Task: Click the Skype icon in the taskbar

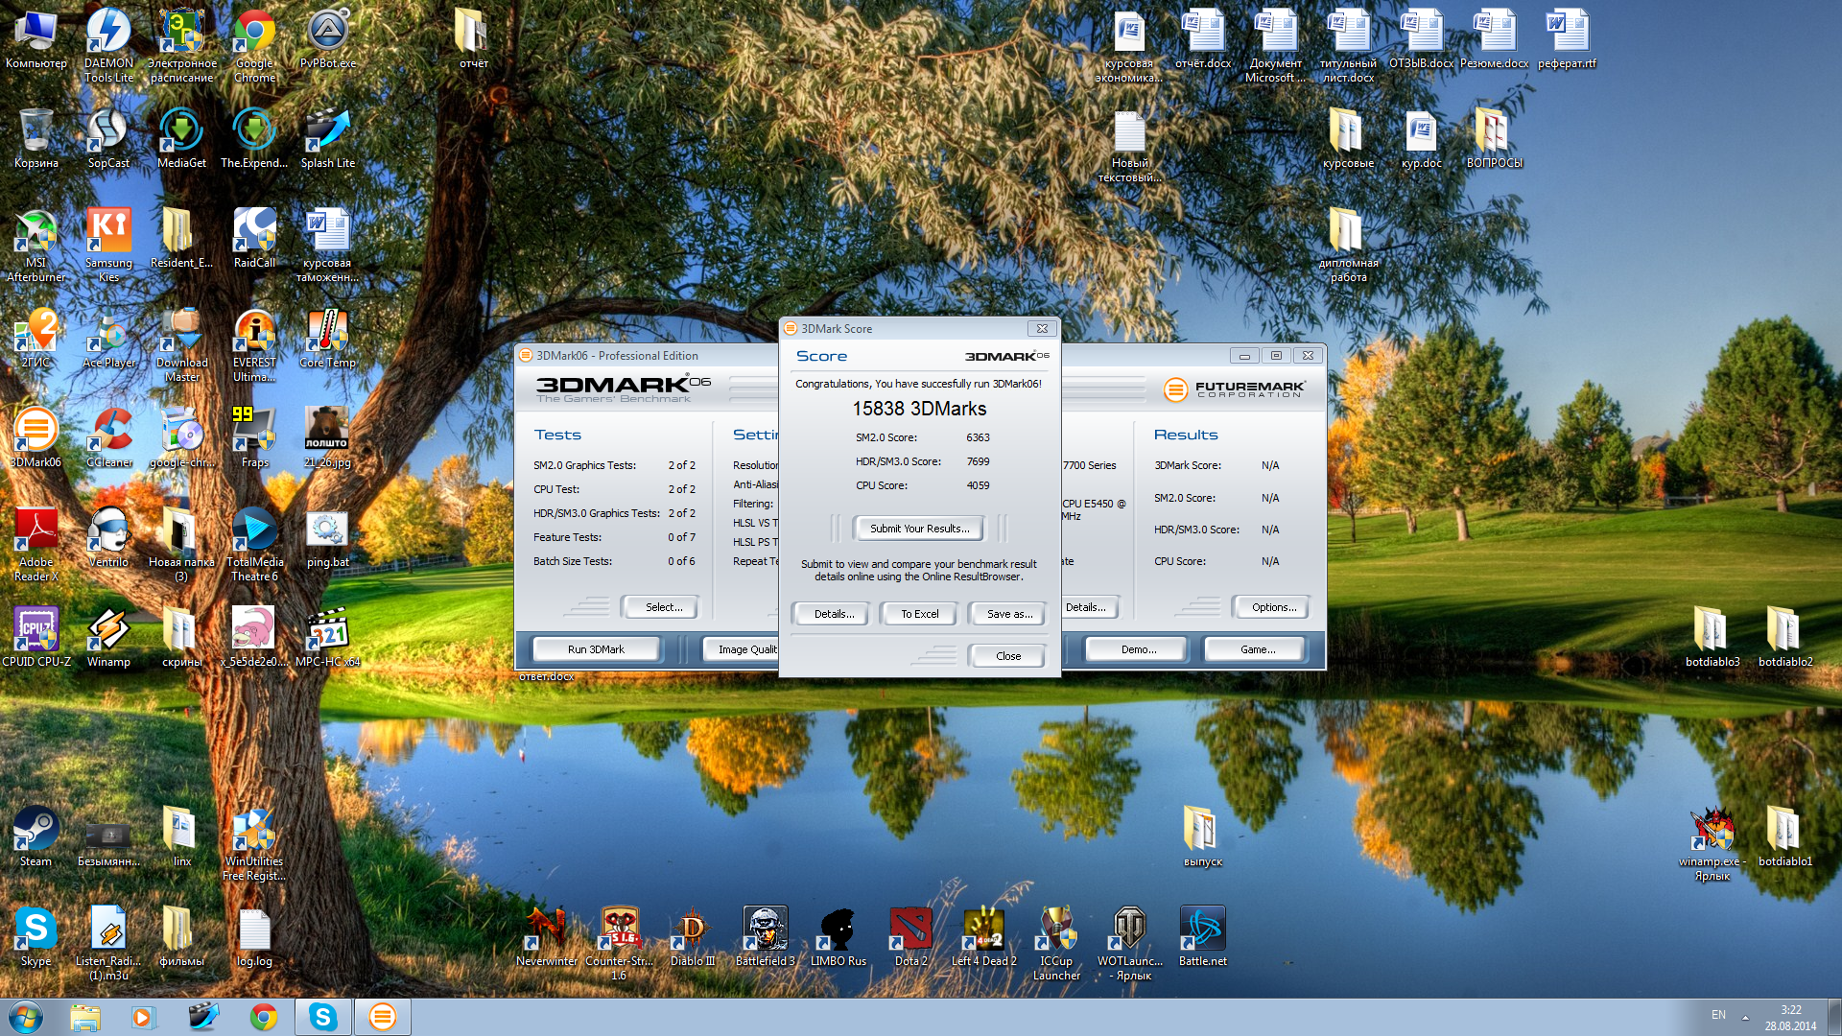Action: click(x=323, y=1017)
